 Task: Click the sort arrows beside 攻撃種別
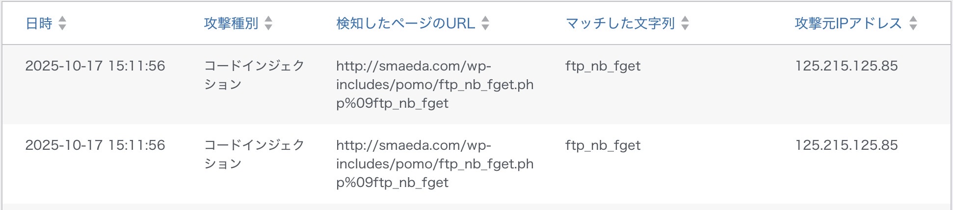coord(268,23)
